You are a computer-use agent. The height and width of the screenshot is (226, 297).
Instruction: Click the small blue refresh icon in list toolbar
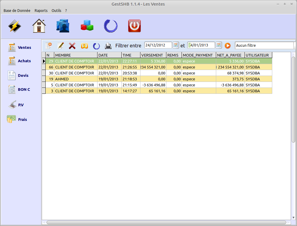tap(96, 46)
